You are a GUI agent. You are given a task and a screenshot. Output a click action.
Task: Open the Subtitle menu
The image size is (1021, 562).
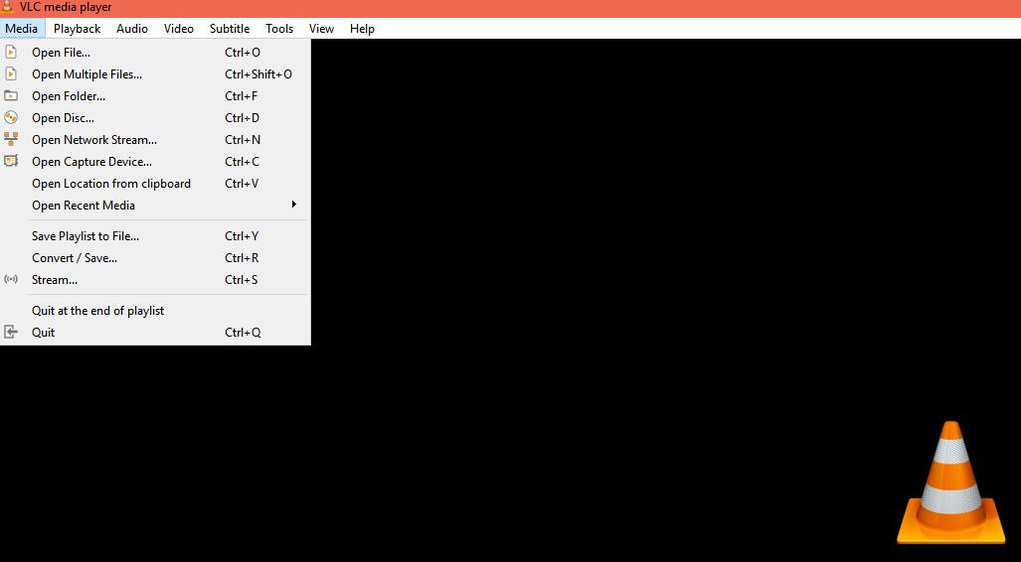[230, 28]
